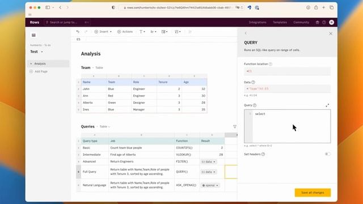
Task: Click the Analysis page title
Action: [91, 54]
